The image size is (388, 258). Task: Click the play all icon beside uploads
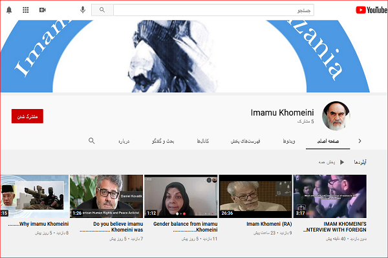(341, 163)
